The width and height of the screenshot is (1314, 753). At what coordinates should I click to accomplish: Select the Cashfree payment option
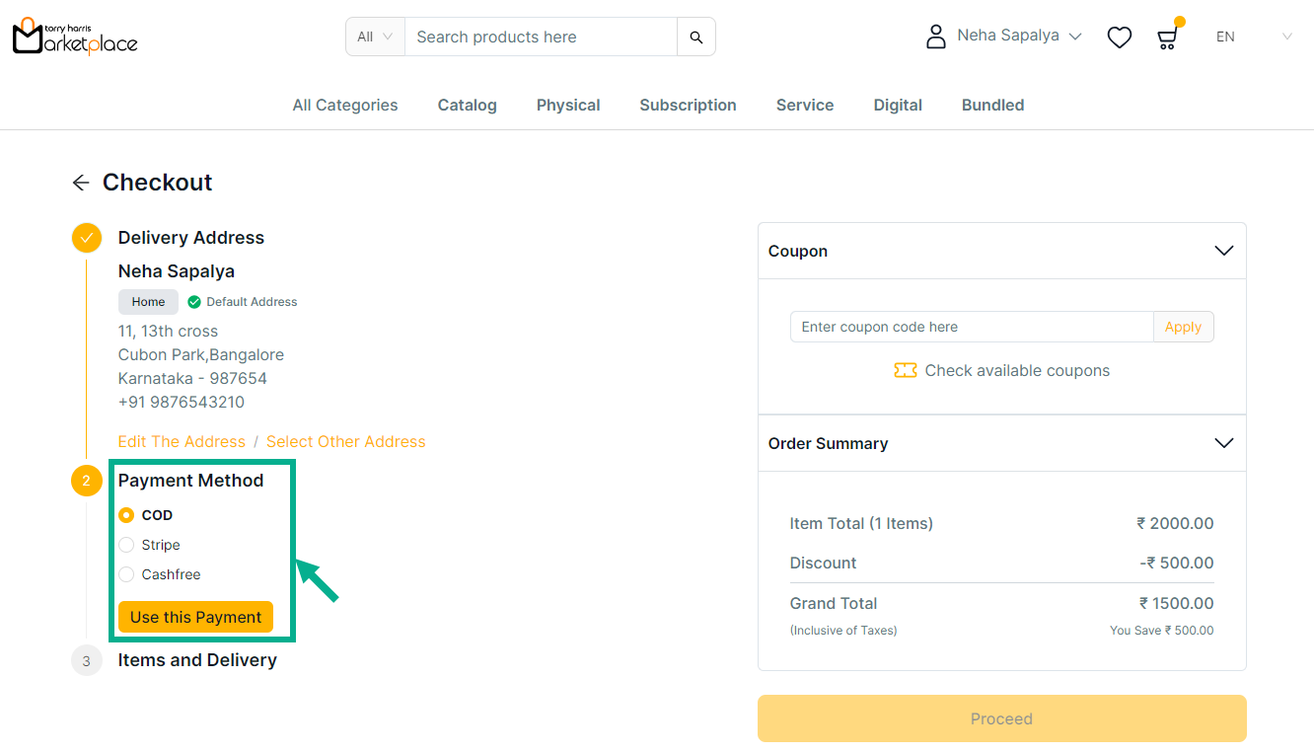click(x=126, y=574)
